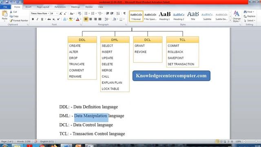Show paragraph marks and hidden symbols
Viewport: 261px width, 147px height.
pyautogui.click(x=124, y=13)
